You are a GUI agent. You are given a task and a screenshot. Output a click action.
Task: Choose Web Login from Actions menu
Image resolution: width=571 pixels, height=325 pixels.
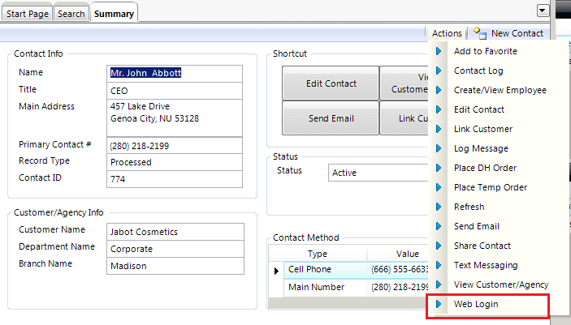[x=476, y=304]
